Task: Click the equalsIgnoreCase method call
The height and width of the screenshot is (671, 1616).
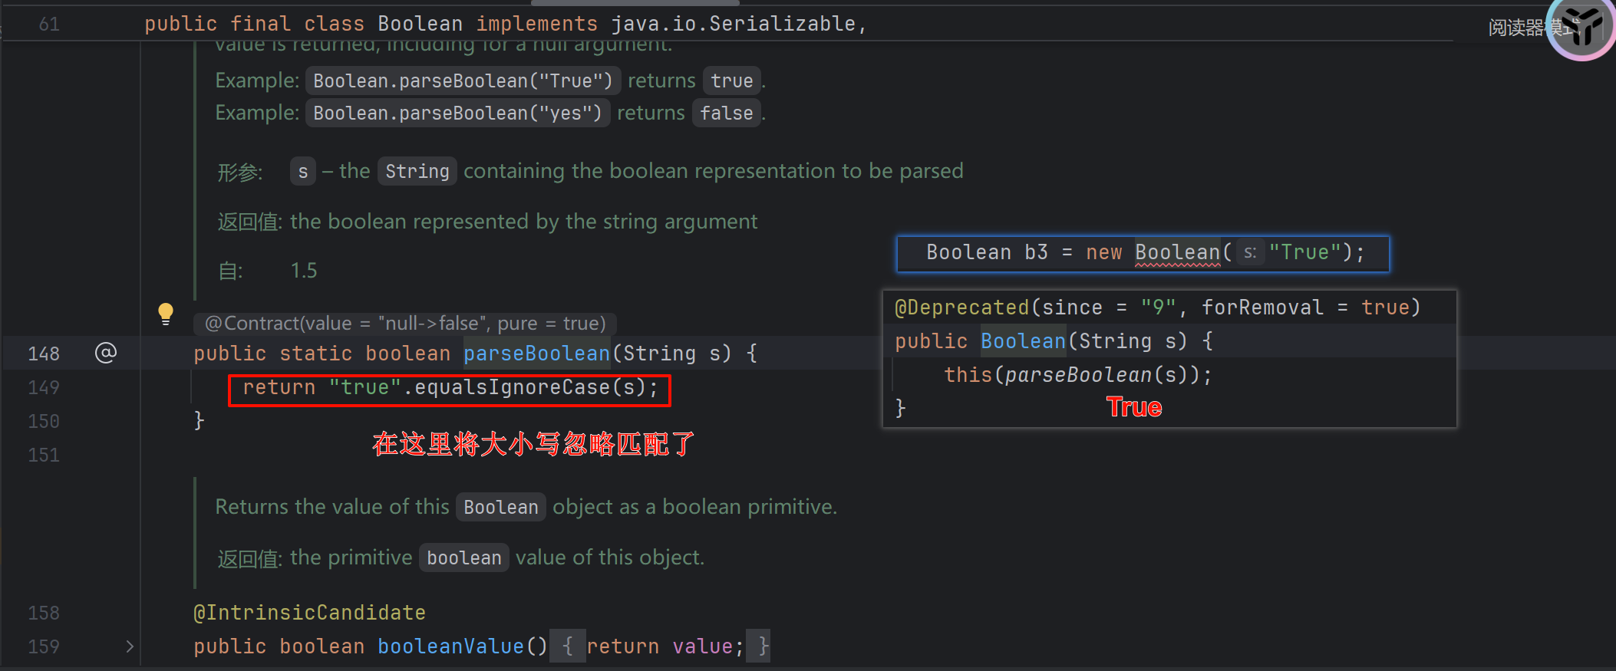Action: (x=512, y=387)
